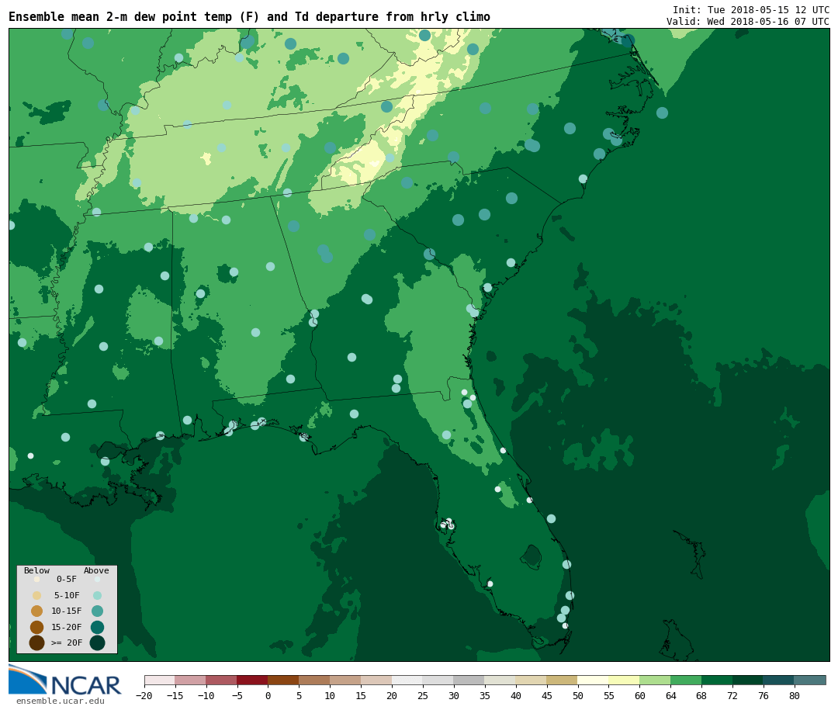Click the '68' colorbar tick label
The image size is (838, 710).
[701, 695]
